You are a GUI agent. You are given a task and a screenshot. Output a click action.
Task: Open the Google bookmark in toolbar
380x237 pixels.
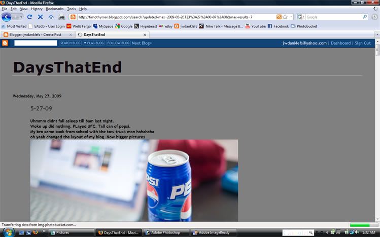tap(124, 26)
